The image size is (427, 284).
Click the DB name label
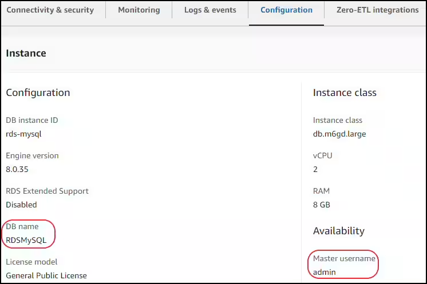22,226
